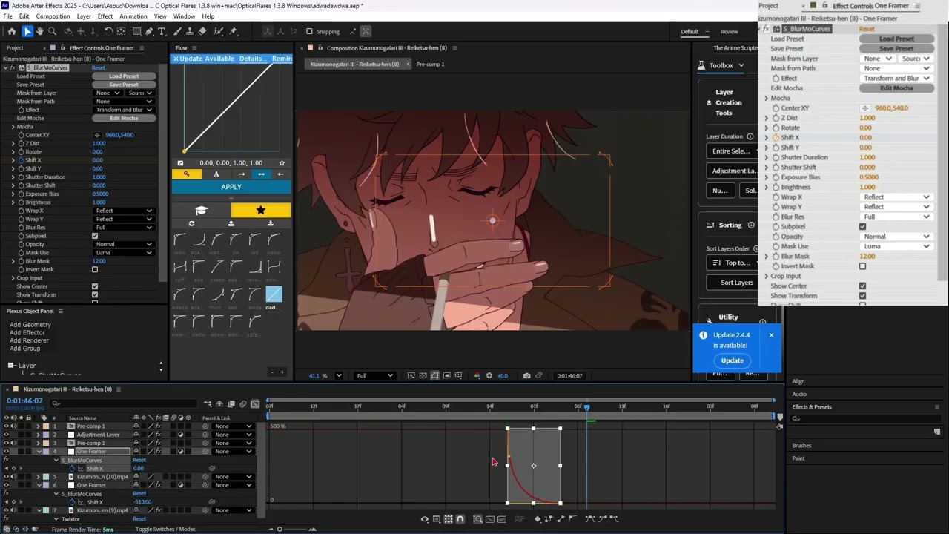Open Opacity Normal dropdown in right floating panel
The image size is (949, 534).
point(896,237)
